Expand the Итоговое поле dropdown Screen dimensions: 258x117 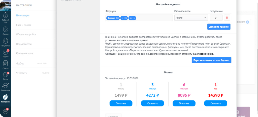click(191, 18)
